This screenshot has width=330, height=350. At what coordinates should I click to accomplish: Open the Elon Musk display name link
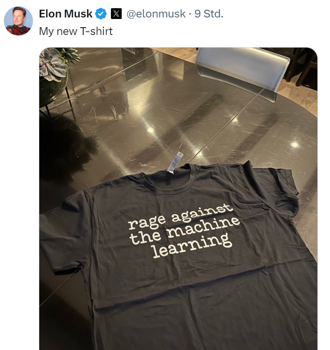65,14
